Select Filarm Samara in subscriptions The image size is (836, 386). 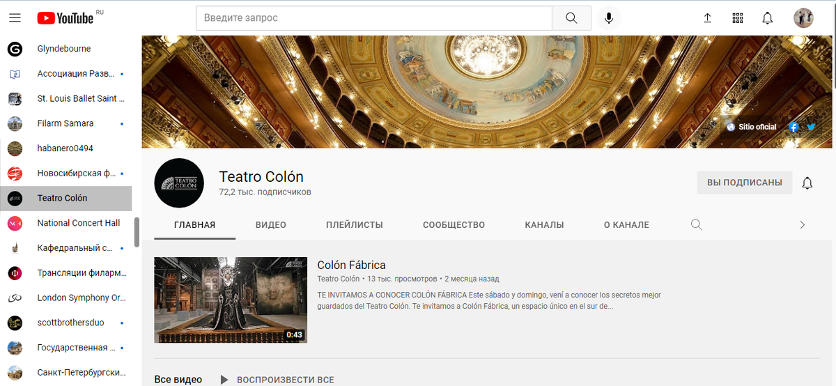pyautogui.click(x=66, y=123)
